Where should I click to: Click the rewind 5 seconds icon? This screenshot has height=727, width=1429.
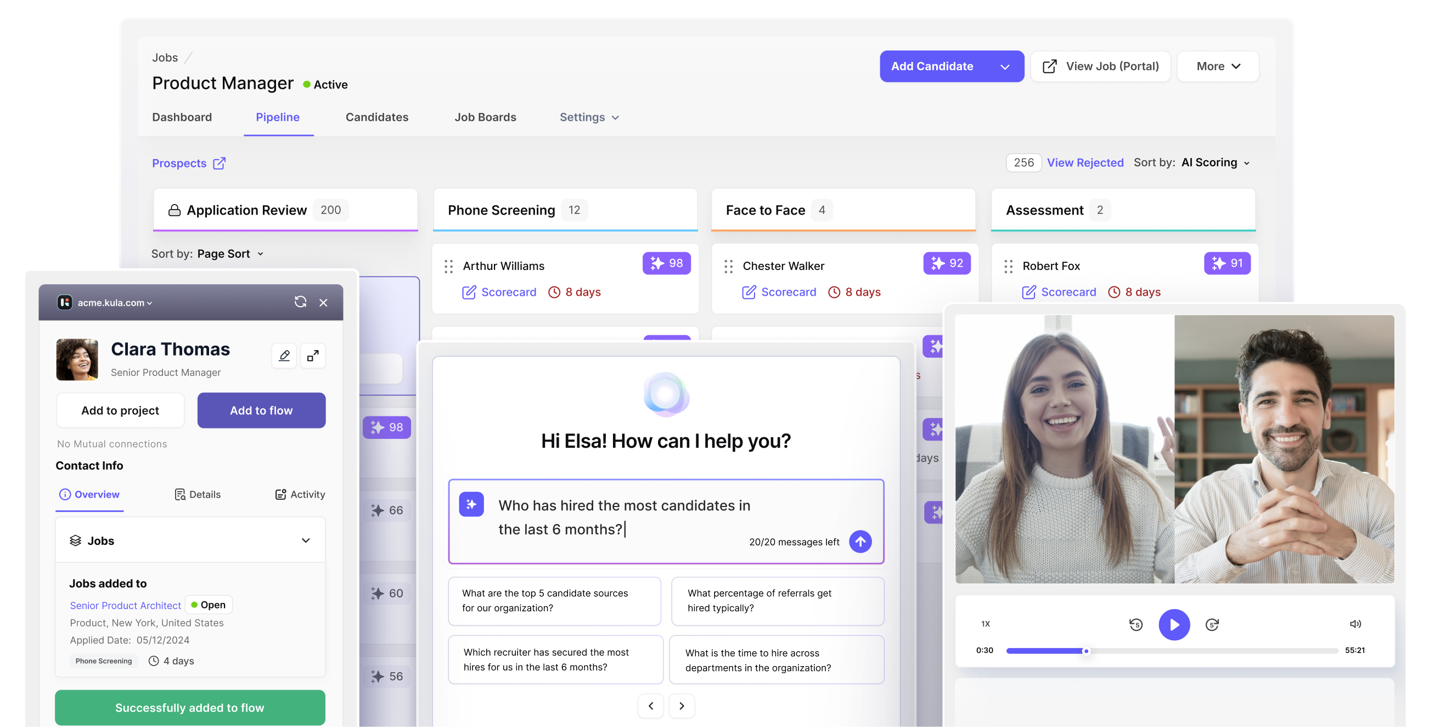point(1135,624)
